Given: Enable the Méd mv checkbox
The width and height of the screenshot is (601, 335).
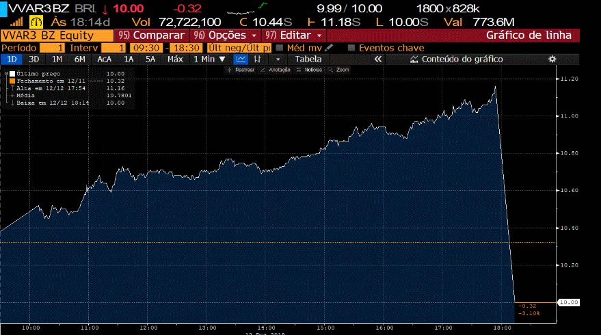Looking at the screenshot, I should pos(280,48).
